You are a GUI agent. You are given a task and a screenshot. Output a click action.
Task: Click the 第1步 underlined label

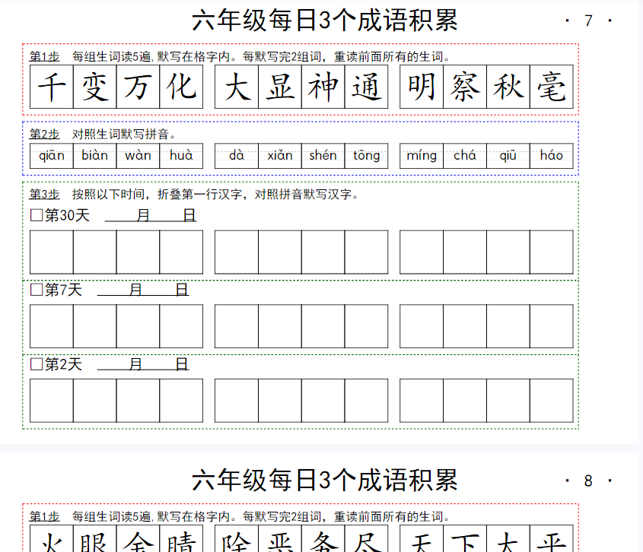[x=44, y=56]
